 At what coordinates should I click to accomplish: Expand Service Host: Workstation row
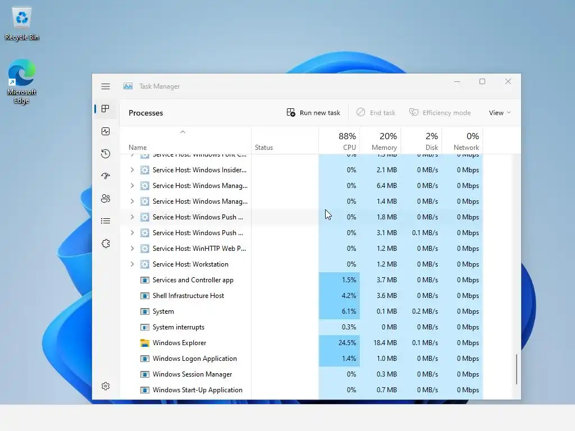tap(132, 264)
